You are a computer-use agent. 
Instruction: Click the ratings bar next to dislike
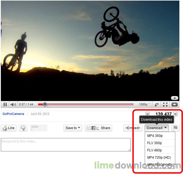point(38,128)
